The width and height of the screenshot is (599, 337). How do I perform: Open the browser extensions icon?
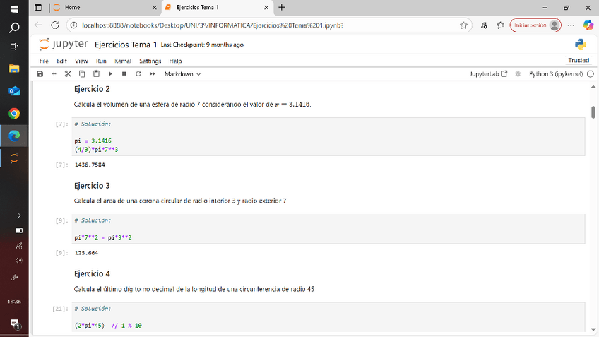point(484,25)
